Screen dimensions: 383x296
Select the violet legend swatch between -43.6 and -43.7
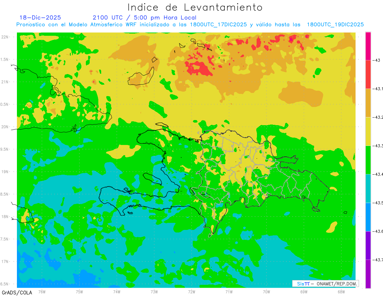point(368,245)
